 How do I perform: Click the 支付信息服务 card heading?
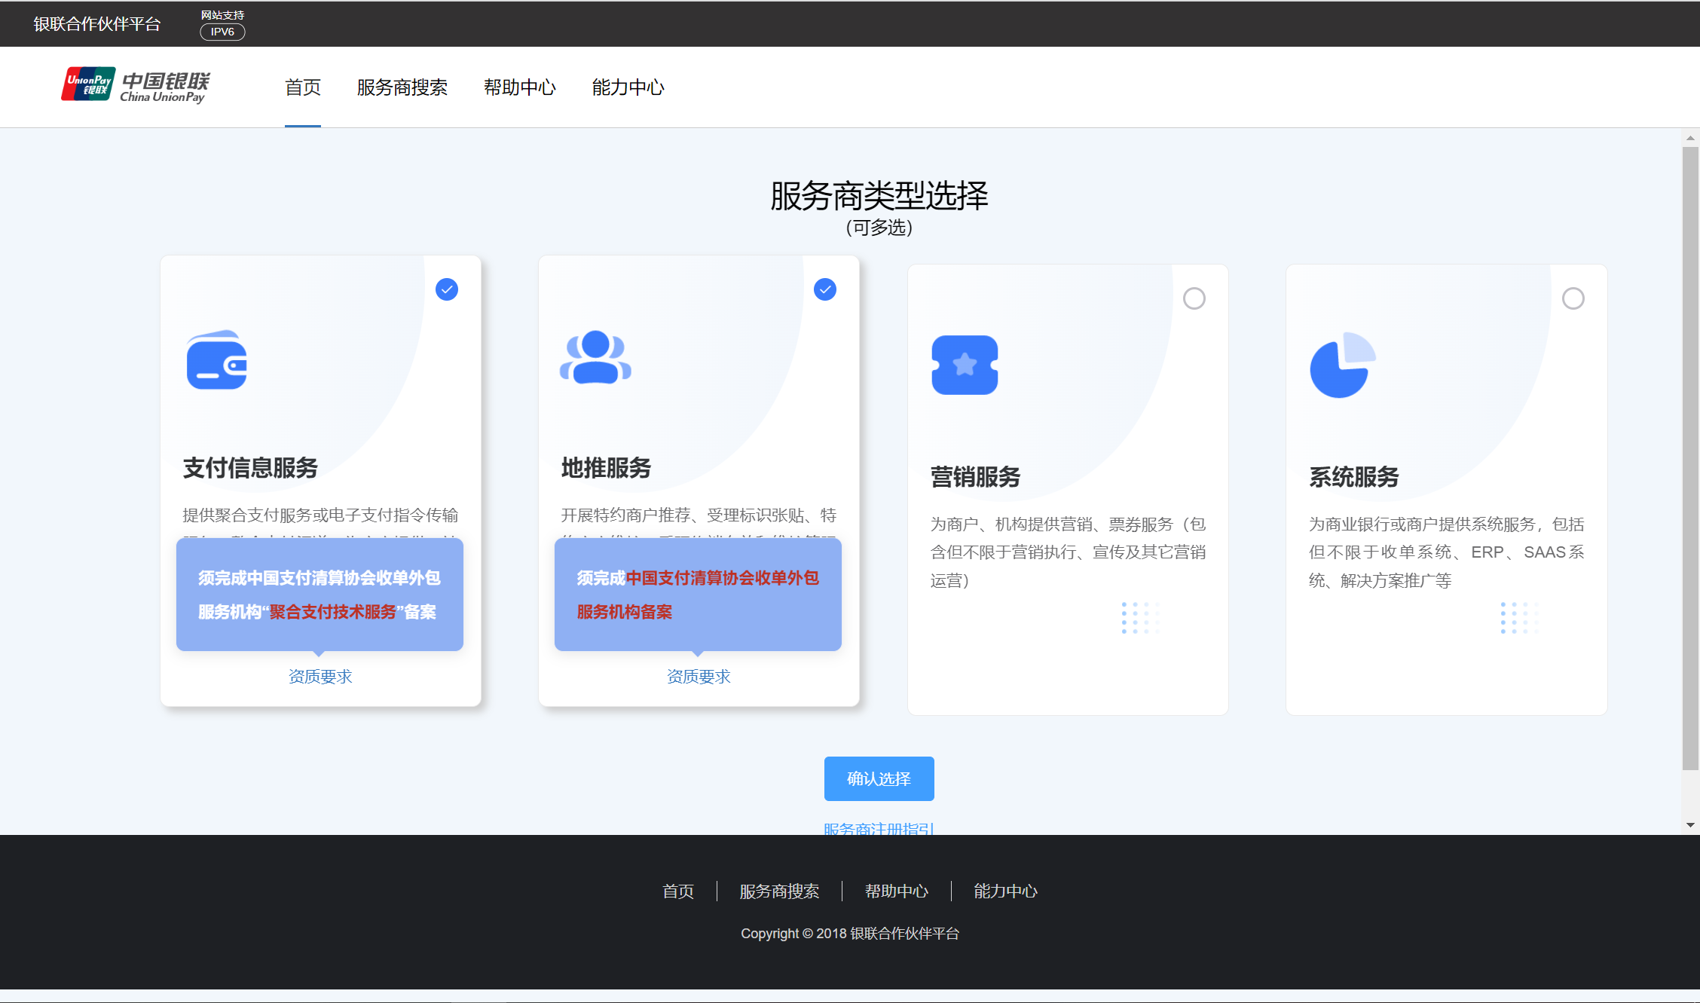pyautogui.click(x=250, y=468)
